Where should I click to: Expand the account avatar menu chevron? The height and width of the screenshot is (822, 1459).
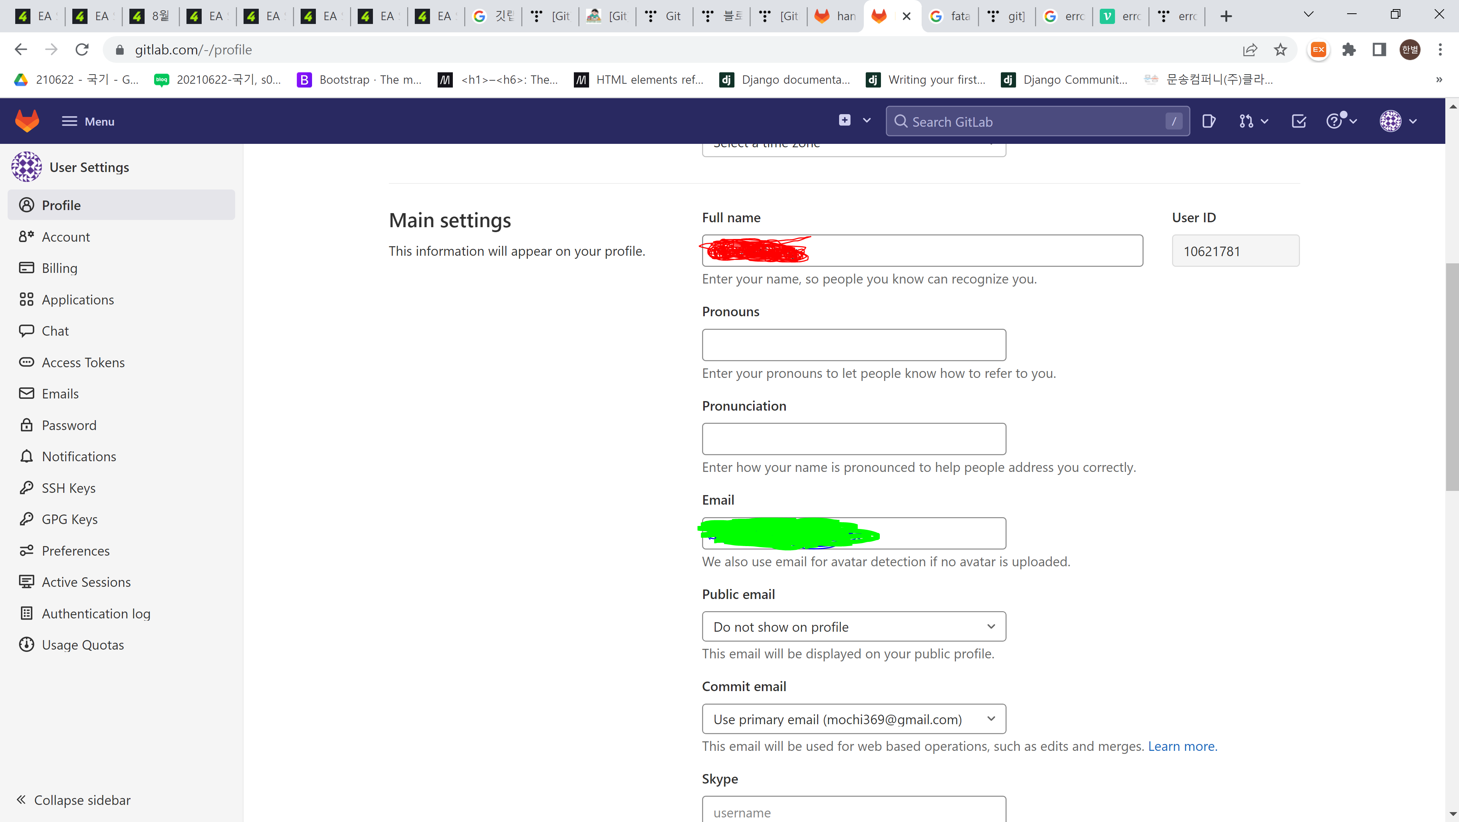click(1414, 121)
